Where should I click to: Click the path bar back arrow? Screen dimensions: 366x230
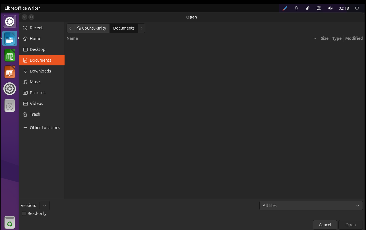[x=70, y=28]
